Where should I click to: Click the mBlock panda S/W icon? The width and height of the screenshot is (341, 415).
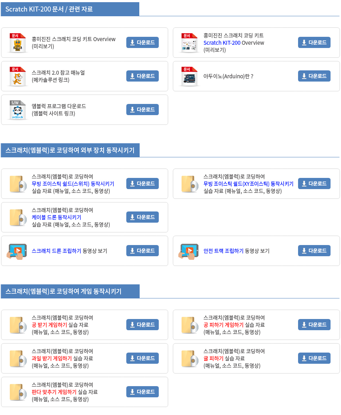pyautogui.click(x=18, y=110)
